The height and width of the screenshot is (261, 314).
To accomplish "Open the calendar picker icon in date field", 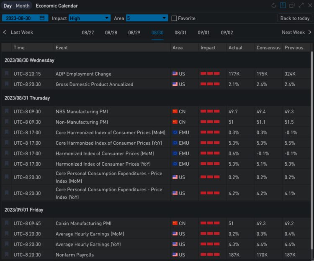I will 42,18.
